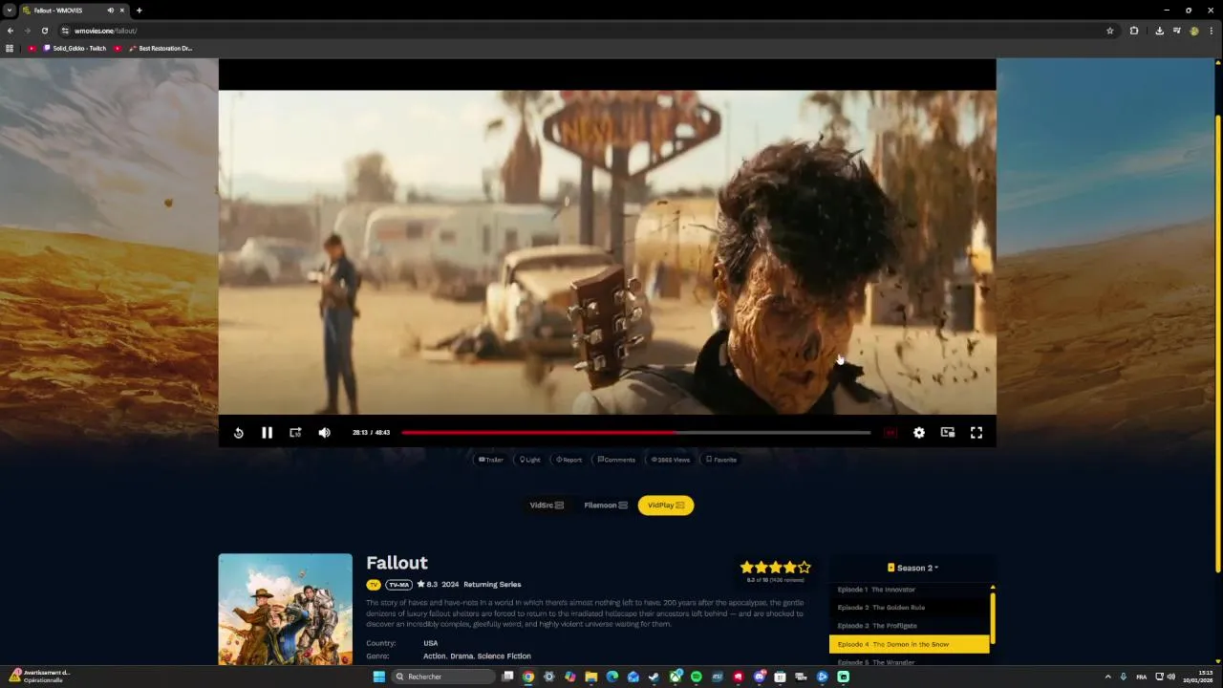Toggle the Light mode button
The width and height of the screenshot is (1223, 688).
(530, 460)
